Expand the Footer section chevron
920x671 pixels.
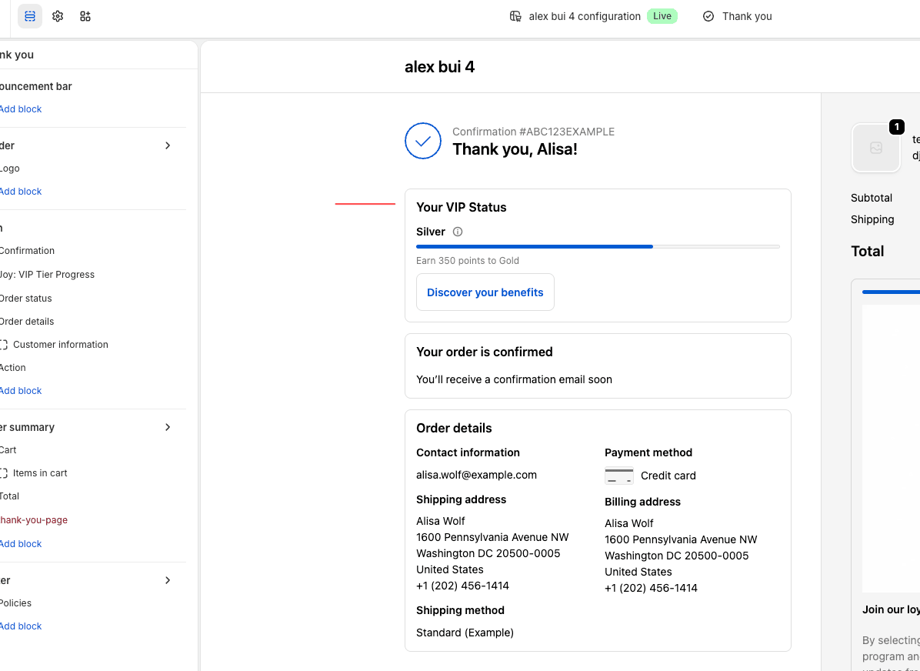pos(168,581)
